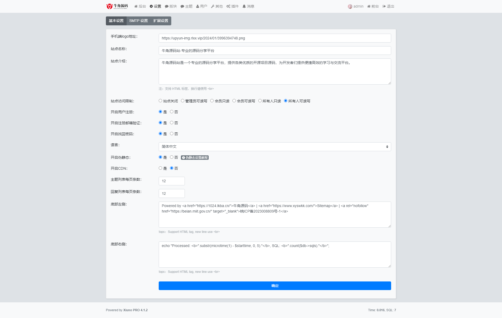502x318 pixels.
Task: Click the 其他 wrench icon
Action: pyautogui.click(x=213, y=6)
